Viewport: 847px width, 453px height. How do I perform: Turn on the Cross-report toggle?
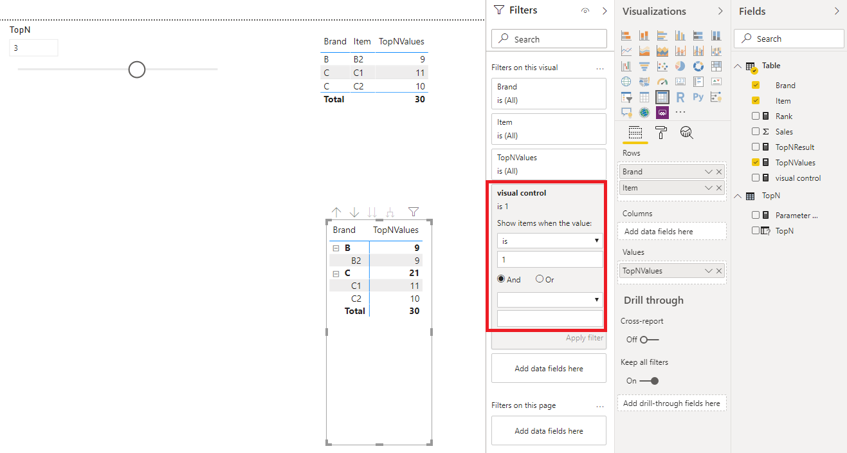[x=650, y=339]
